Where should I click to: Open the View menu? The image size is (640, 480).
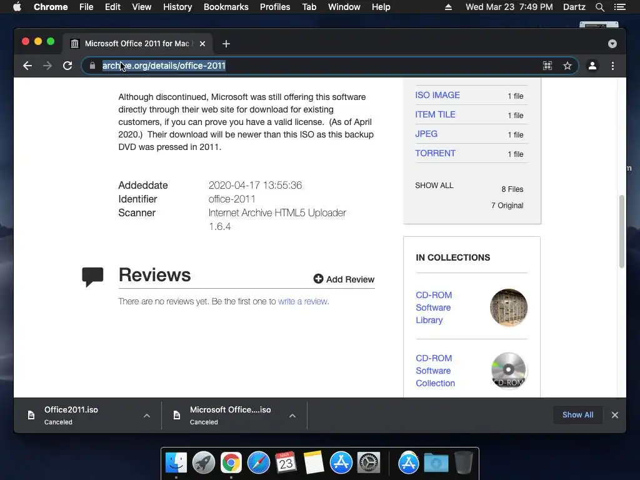(x=142, y=7)
